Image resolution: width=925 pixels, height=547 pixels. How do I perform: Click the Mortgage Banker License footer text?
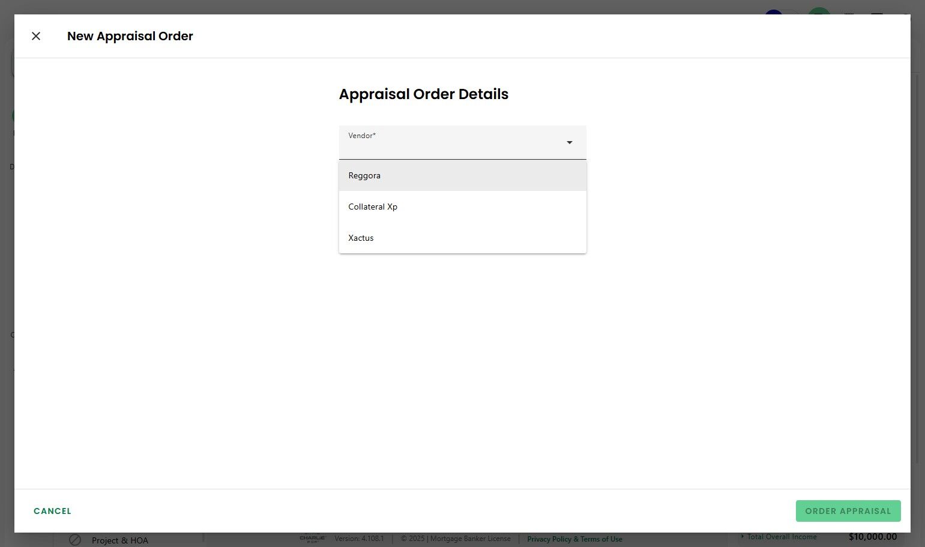471,539
